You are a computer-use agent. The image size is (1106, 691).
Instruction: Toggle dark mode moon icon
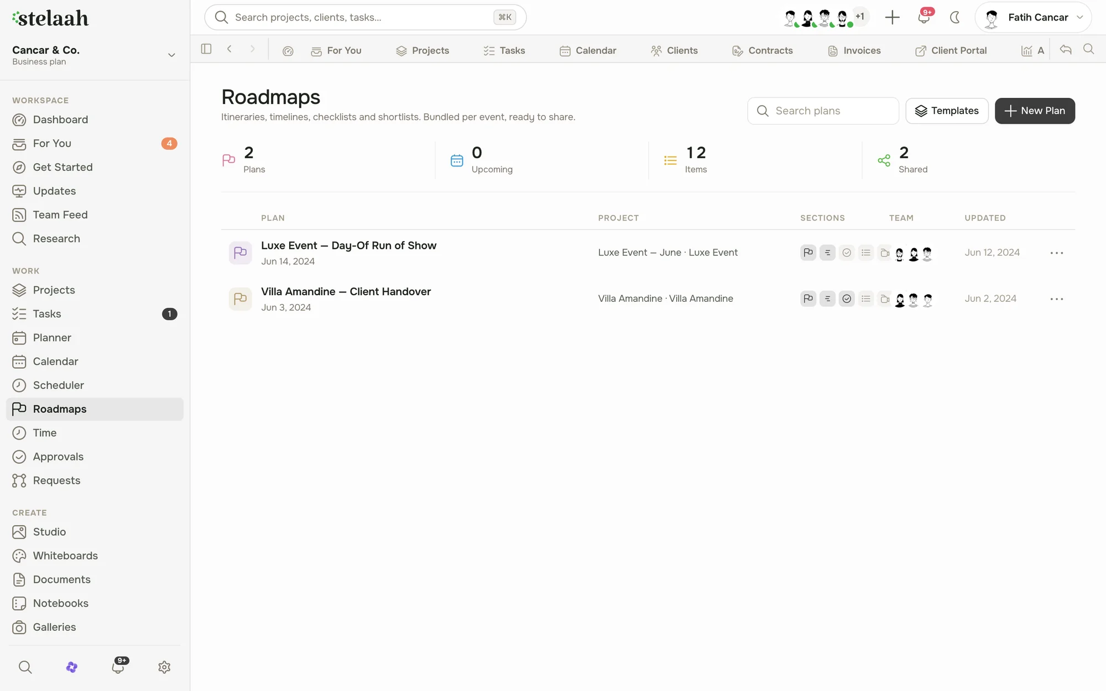pos(954,17)
